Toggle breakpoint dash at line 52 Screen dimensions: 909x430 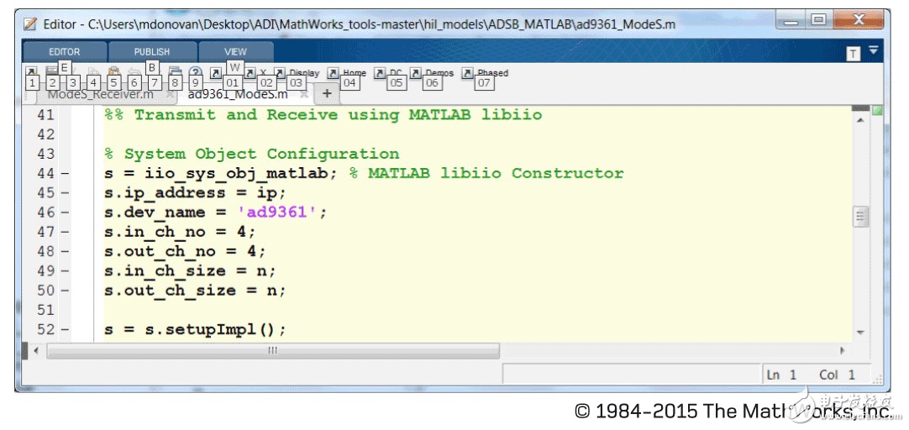[x=66, y=330]
